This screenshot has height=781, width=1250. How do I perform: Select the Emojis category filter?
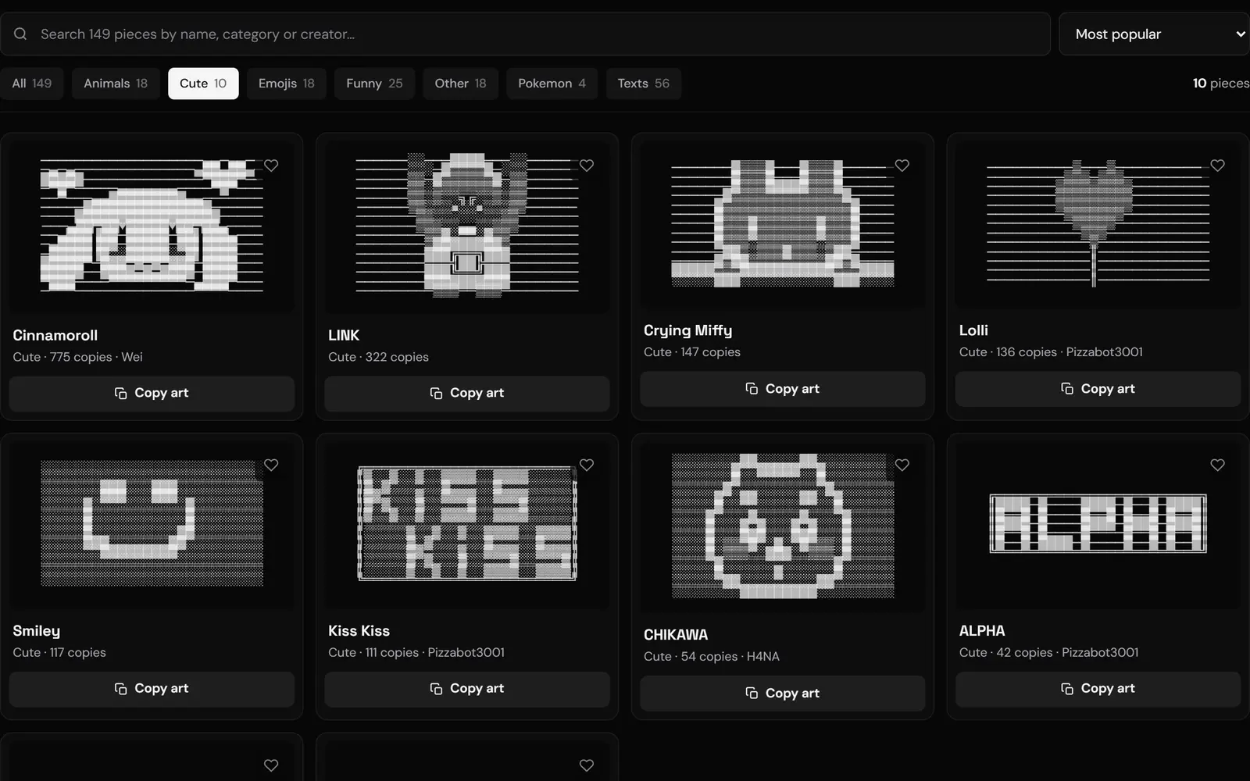287,84
